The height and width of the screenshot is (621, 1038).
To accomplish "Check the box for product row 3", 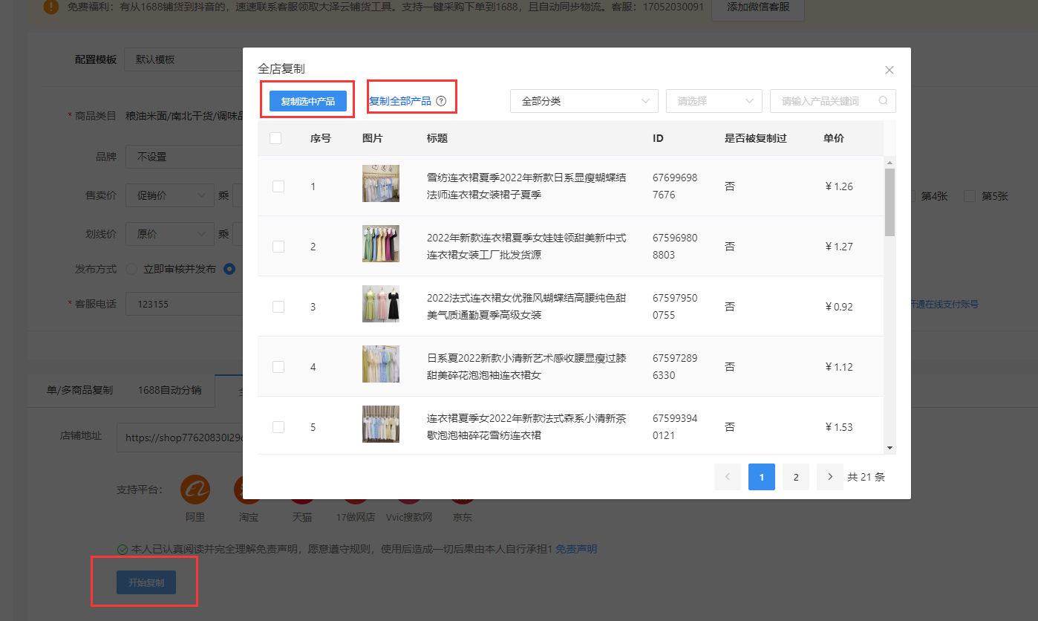I will click(x=278, y=307).
